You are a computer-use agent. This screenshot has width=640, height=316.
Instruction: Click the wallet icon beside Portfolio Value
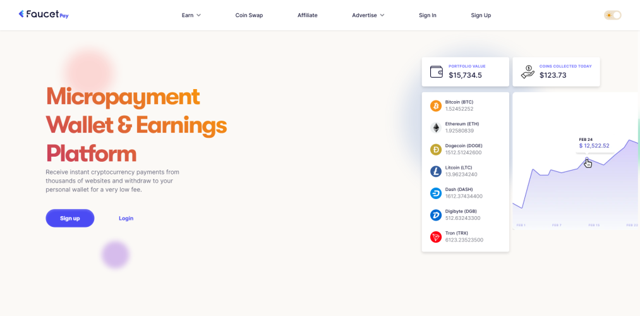(437, 72)
